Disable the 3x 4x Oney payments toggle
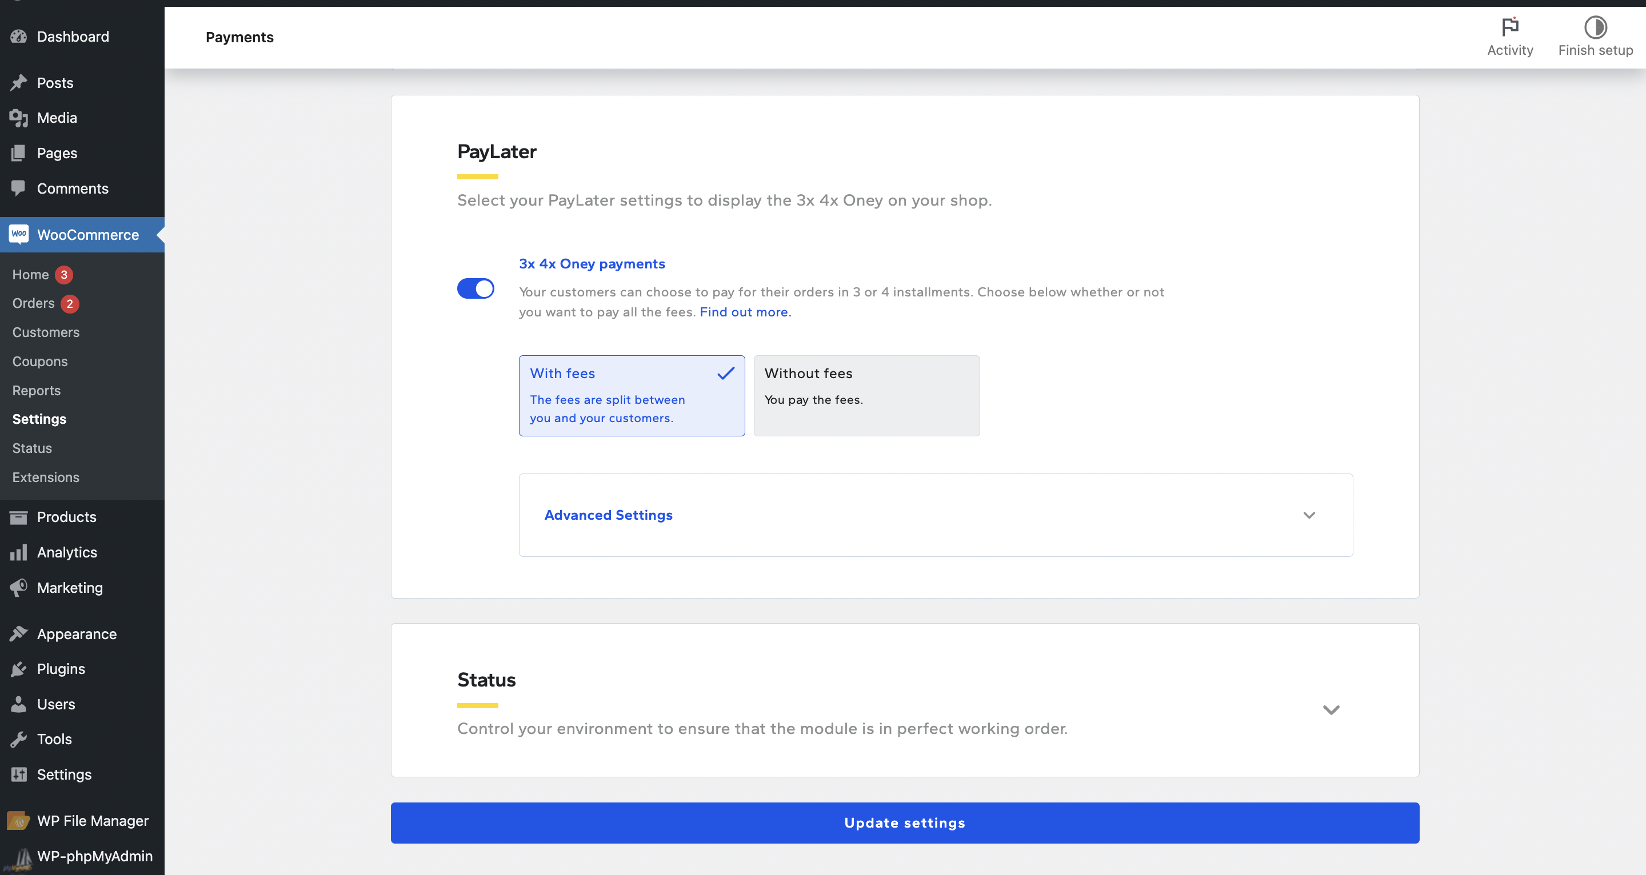Image resolution: width=1646 pixels, height=875 pixels. coord(476,288)
